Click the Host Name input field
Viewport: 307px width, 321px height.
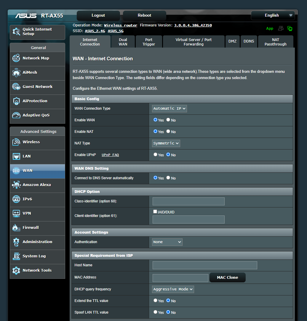(205, 265)
